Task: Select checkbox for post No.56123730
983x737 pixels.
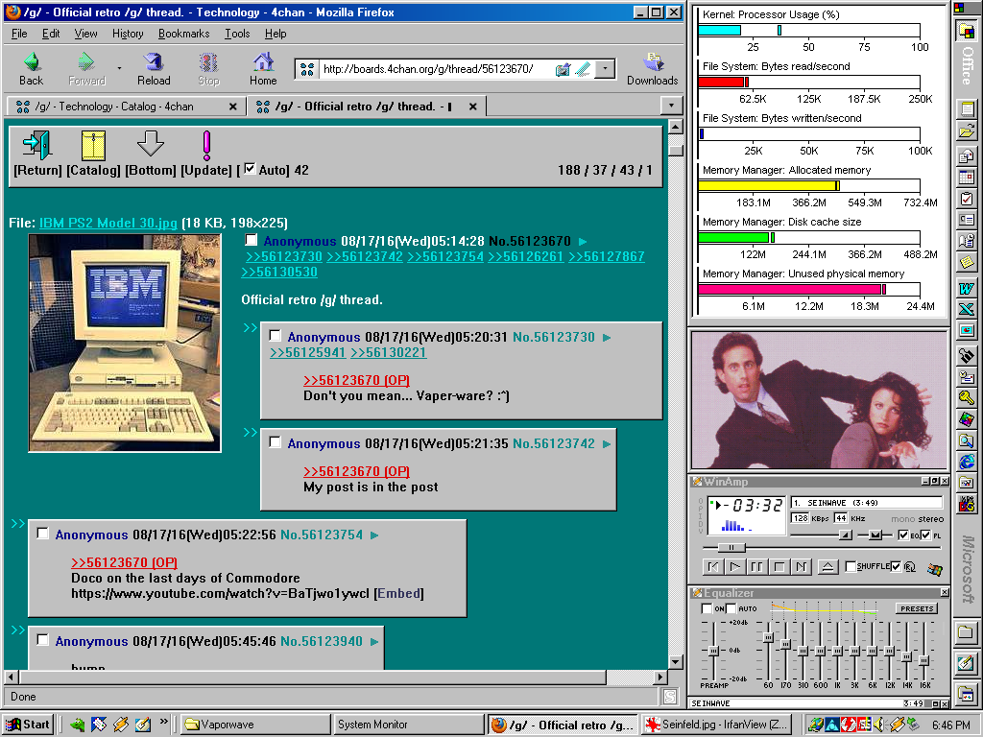Action: click(x=275, y=336)
